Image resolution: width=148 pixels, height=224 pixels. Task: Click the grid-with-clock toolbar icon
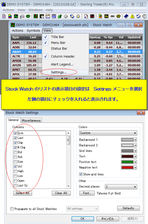[42, 16]
